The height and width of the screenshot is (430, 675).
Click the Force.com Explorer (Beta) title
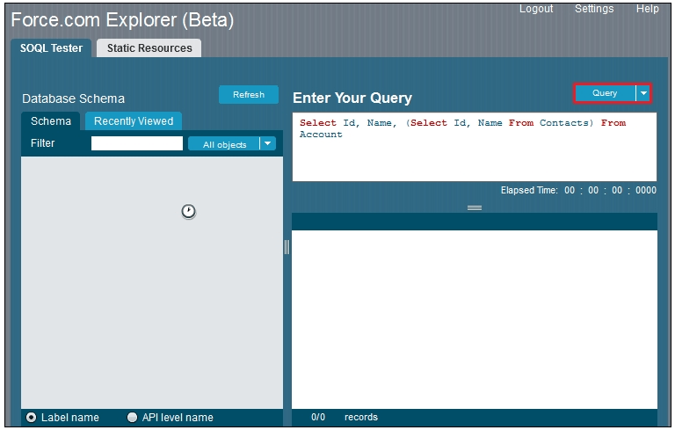point(122,20)
